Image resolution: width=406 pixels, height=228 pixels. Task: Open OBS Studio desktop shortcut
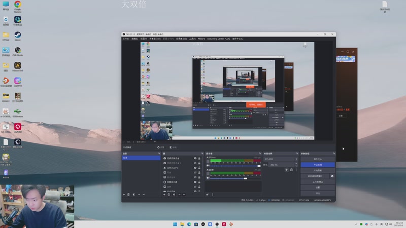coord(18,52)
